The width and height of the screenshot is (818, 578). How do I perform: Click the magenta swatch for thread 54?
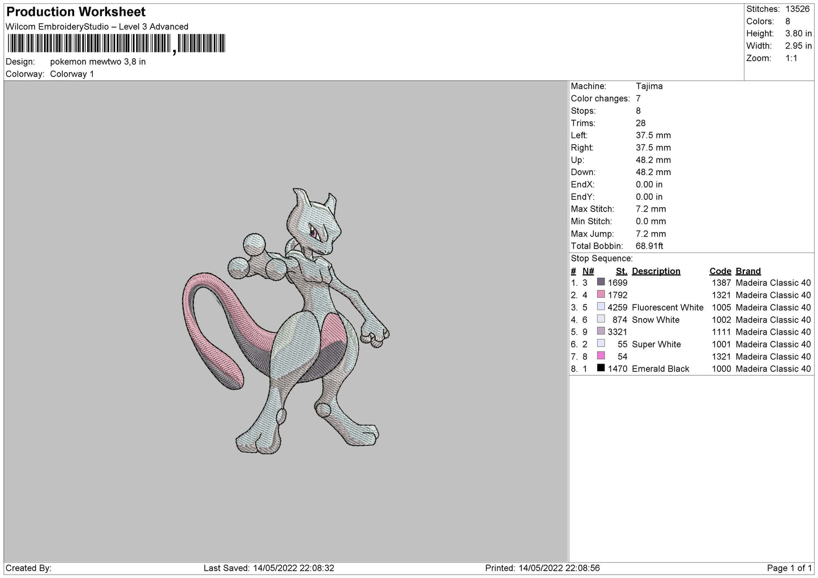(x=601, y=356)
